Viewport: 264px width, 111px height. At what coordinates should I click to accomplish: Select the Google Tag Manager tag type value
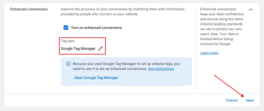point(78,49)
